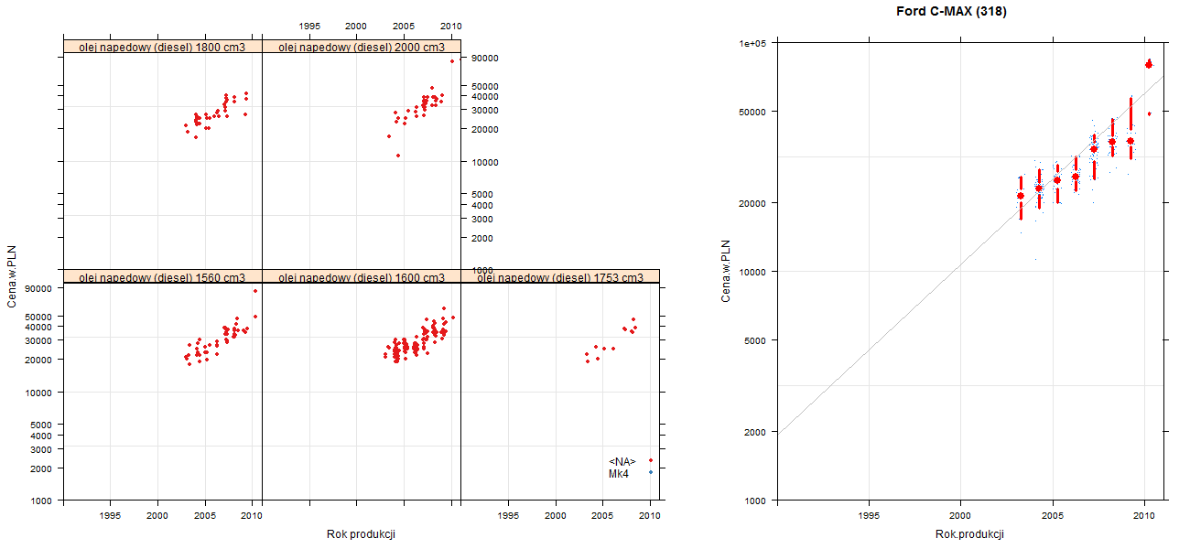
Task: Click the "Rok.produkcji" axis title of the Ford C-MAX plot
Action: coord(970,534)
